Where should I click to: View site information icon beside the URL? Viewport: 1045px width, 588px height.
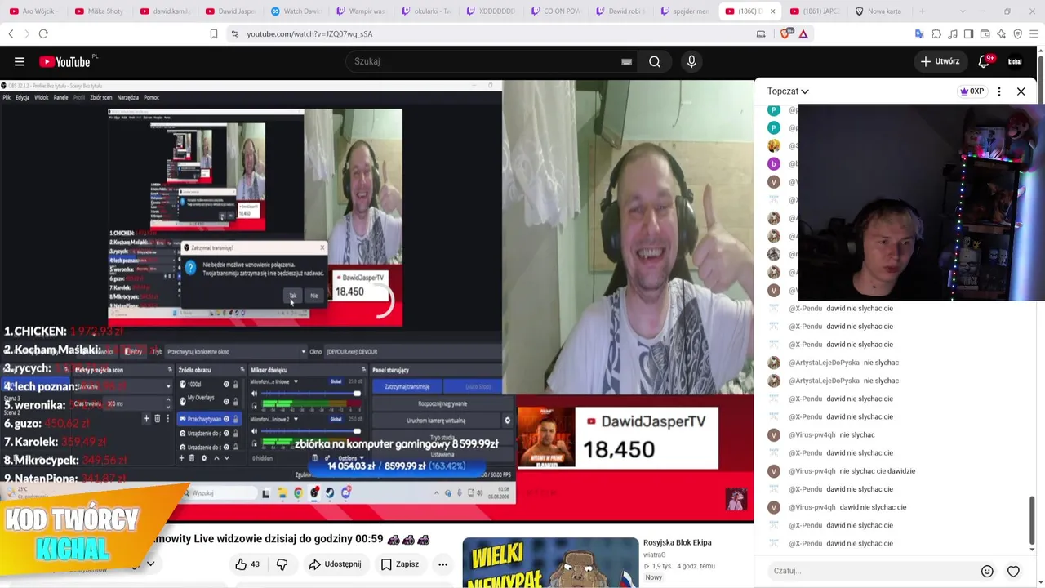tap(234, 33)
